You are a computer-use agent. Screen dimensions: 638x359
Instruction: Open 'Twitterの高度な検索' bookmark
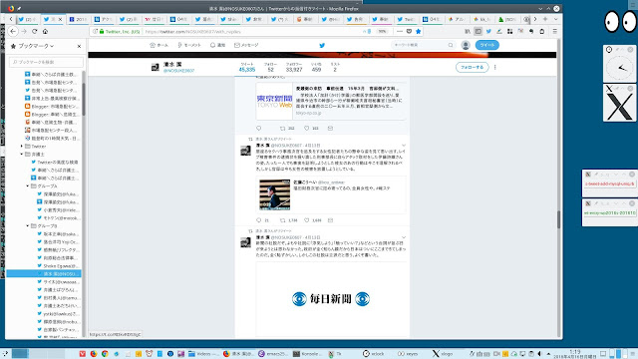pos(55,163)
